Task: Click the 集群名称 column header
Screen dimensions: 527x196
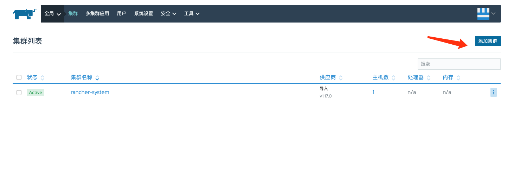Action: tap(81, 77)
